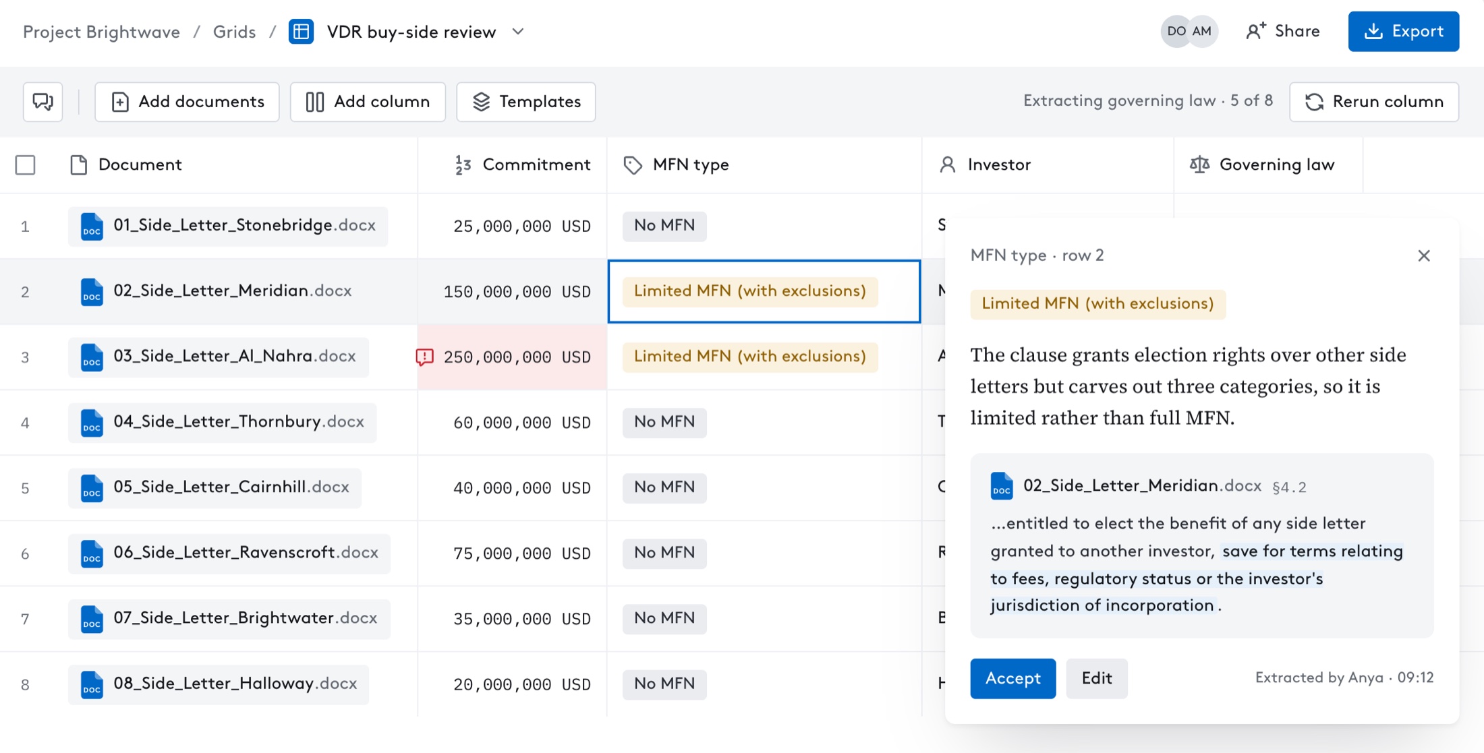Image resolution: width=1484 pixels, height=753 pixels.
Task: Export the grid
Action: pos(1404,31)
